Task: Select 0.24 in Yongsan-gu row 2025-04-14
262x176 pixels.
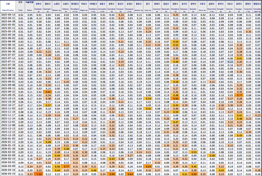Action: (120, 15)
